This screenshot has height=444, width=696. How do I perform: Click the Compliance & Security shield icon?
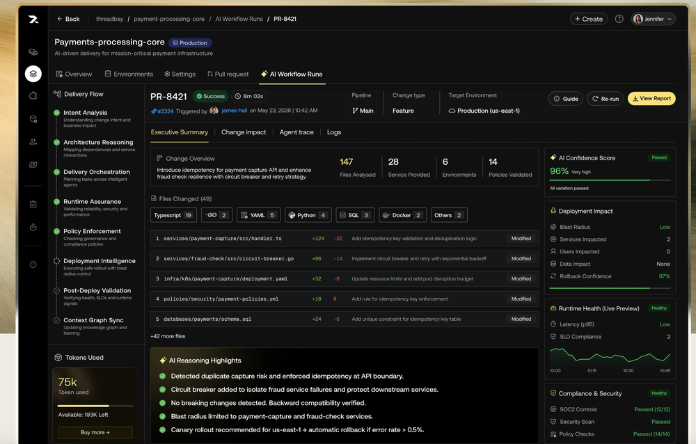553,393
